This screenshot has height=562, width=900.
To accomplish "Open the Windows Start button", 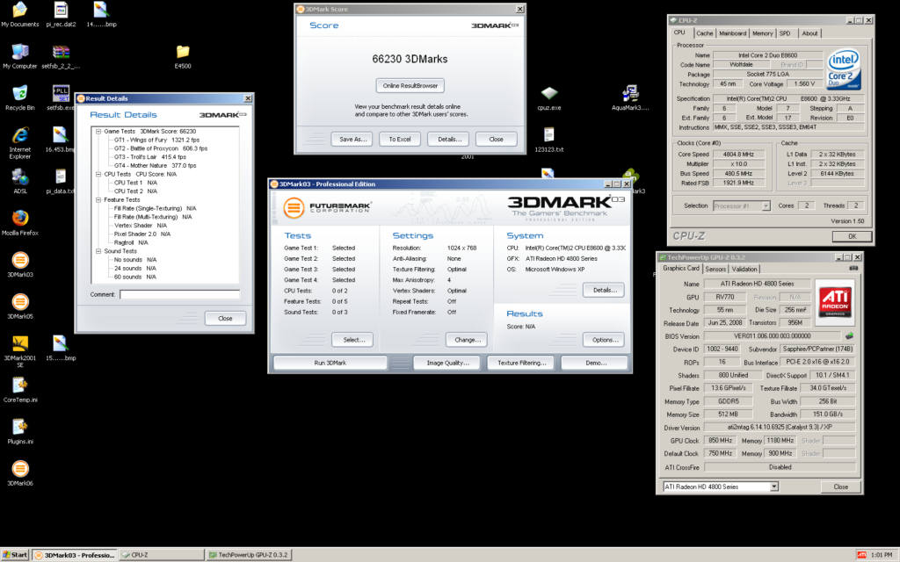I will coord(16,555).
